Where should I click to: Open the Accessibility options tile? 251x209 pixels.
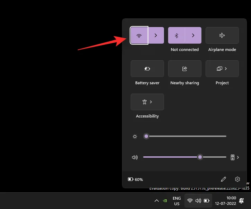[x=147, y=102]
